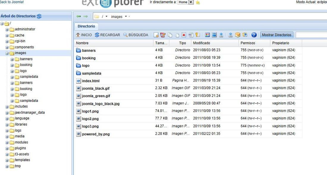This screenshot has height=175, width=327.
Task: Open the root slash dropdown in path bar
Action: pyautogui.click(x=106, y=16)
